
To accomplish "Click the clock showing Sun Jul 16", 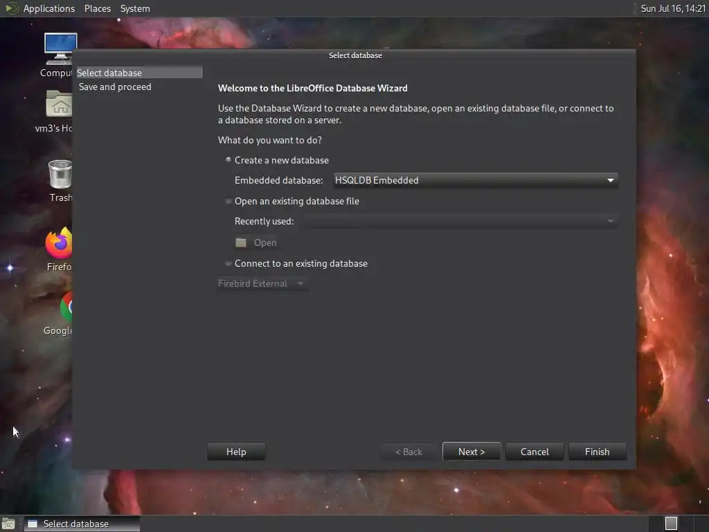I will click(672, 8).
